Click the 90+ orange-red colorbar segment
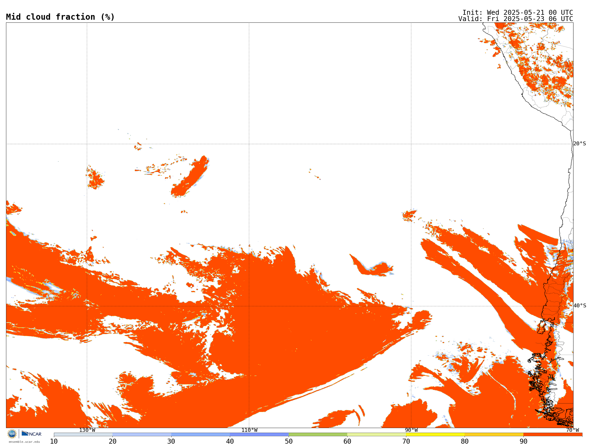 pyautogui.click(x=553, y=435)
